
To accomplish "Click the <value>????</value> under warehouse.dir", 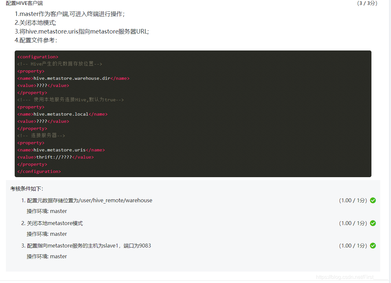I will (x=43, y=85).
